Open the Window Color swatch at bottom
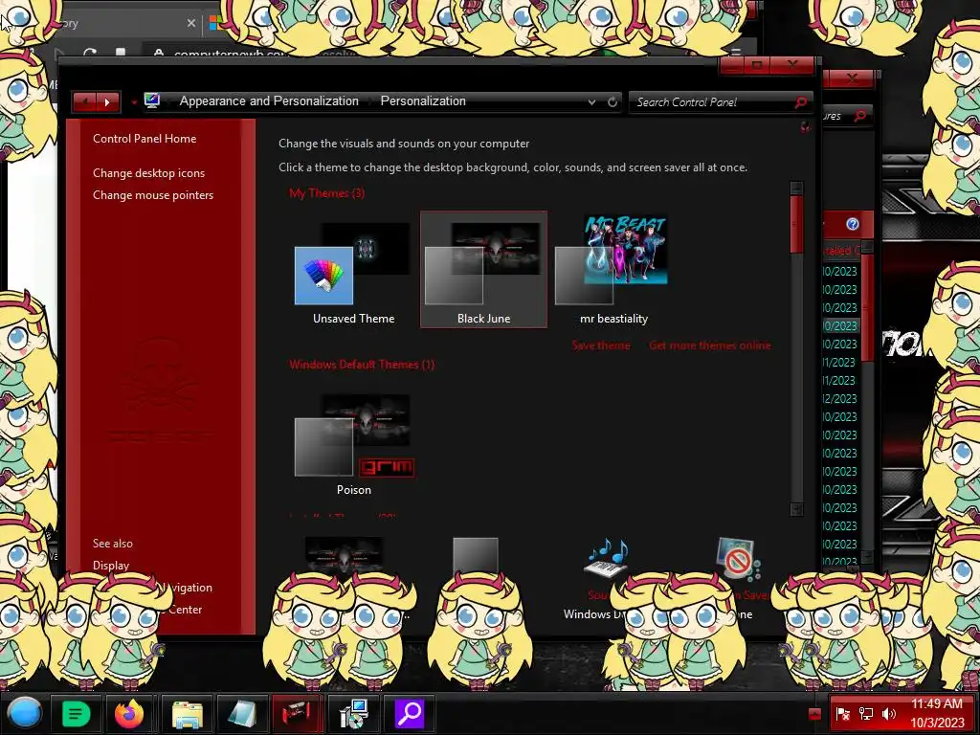 click(476, 555)
